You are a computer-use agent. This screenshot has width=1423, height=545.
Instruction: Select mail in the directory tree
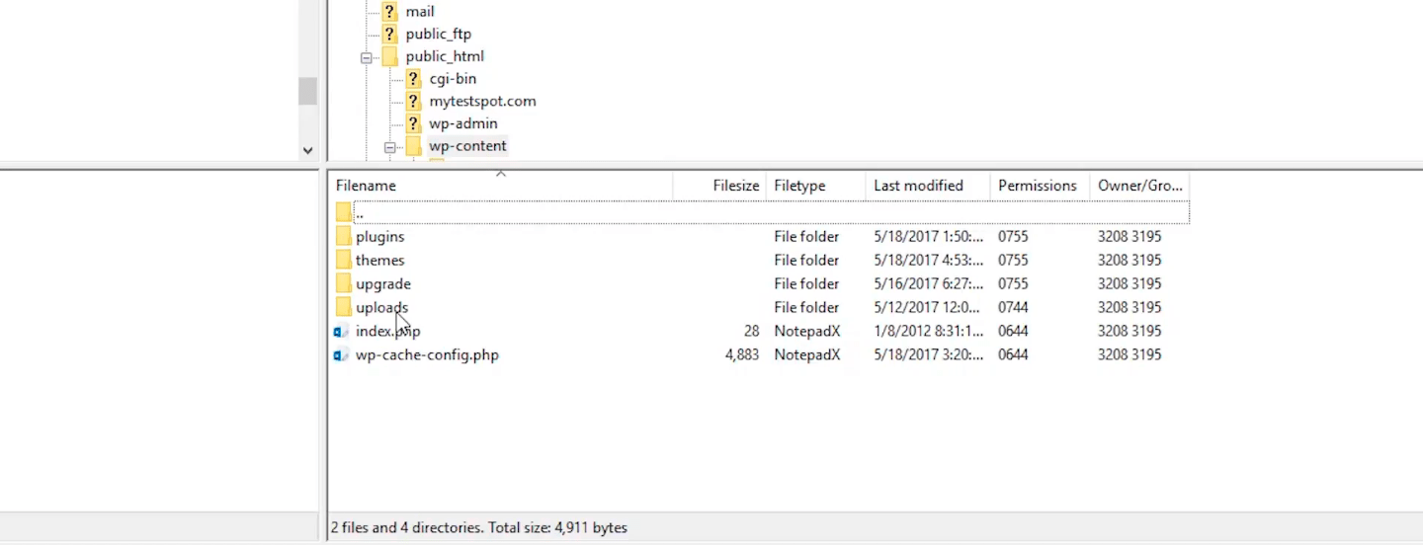(420, 12)
